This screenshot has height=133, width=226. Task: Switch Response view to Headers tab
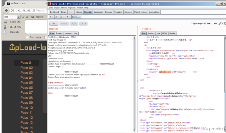(x=151, y=33)
